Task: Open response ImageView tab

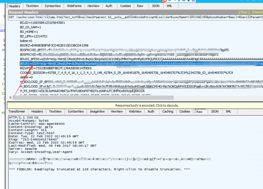Action: pyautogui.click(x=97, y=112)
